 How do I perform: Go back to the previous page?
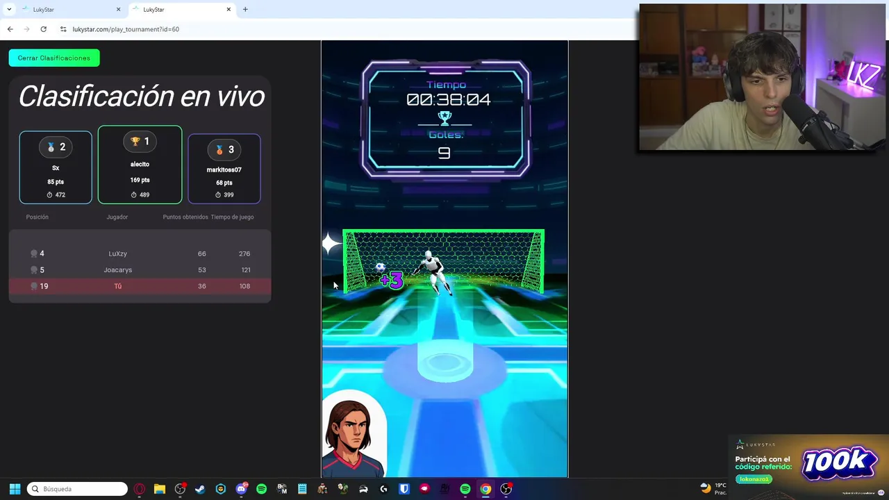[10, 29]
